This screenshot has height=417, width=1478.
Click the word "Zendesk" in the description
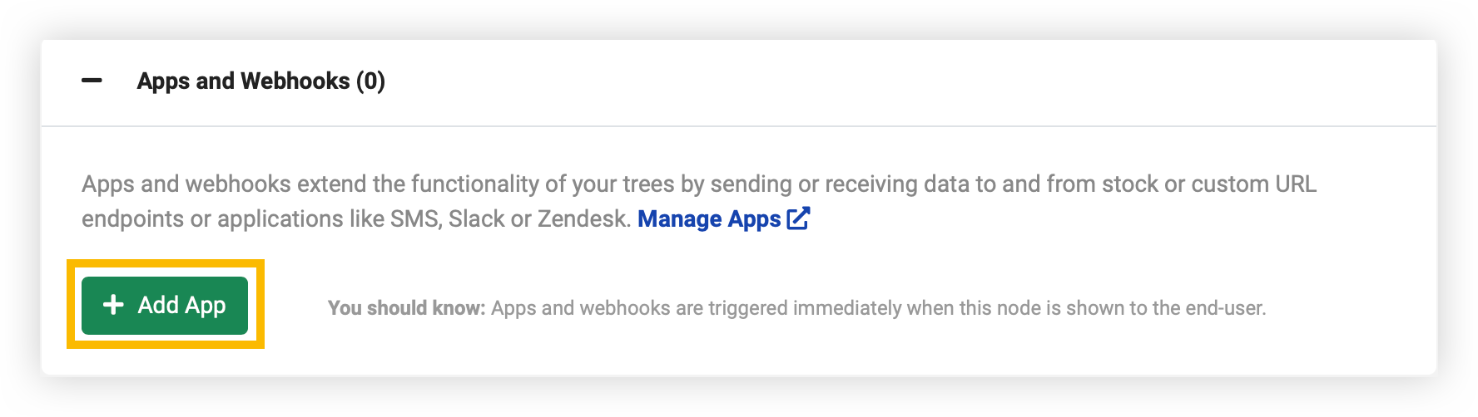(x=582, y=218)
